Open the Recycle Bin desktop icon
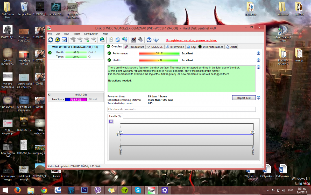The image size is (311, 195). [x=24, y=9]
